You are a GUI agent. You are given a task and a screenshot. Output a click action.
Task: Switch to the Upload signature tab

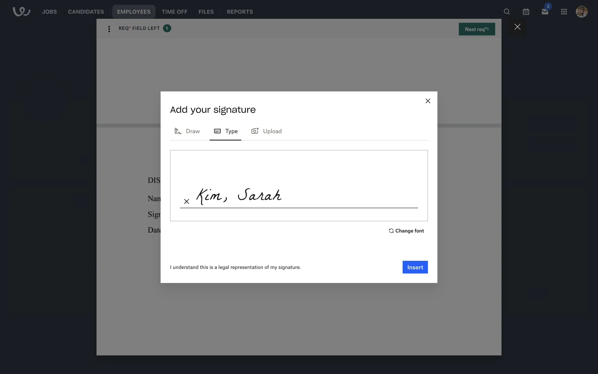[x=267, y=131]
